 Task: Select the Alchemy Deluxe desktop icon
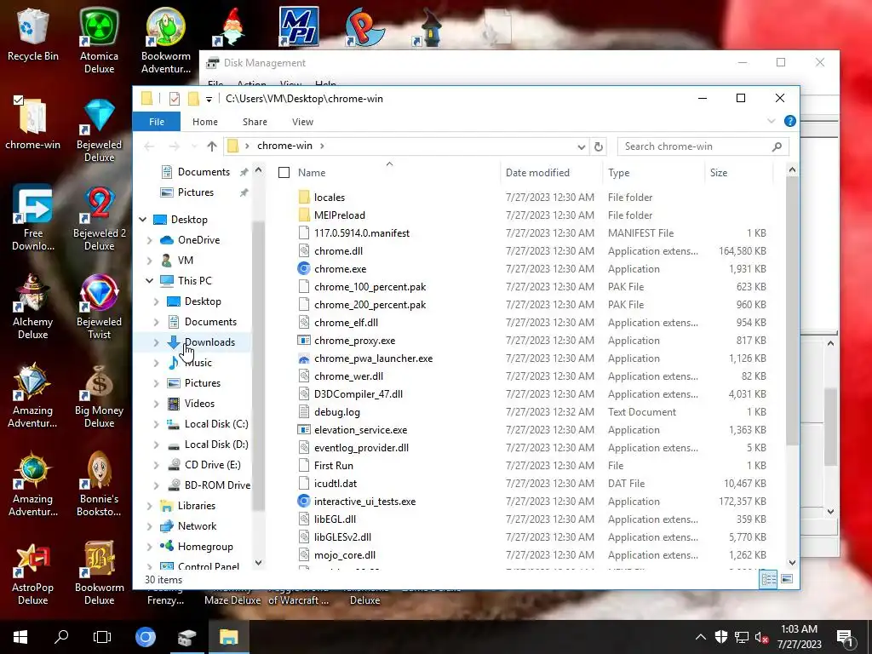point(33,306)
